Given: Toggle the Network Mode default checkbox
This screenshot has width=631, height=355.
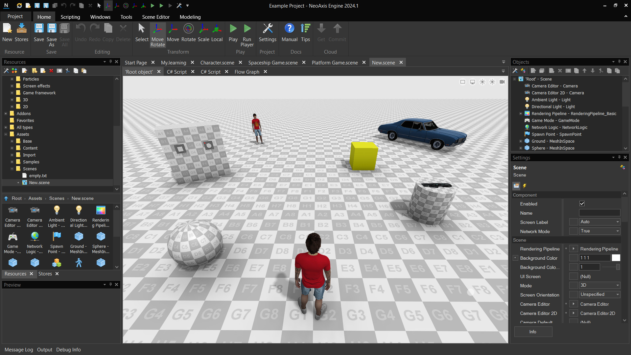Looking at the screenshot, I should [x=573, y=231].
